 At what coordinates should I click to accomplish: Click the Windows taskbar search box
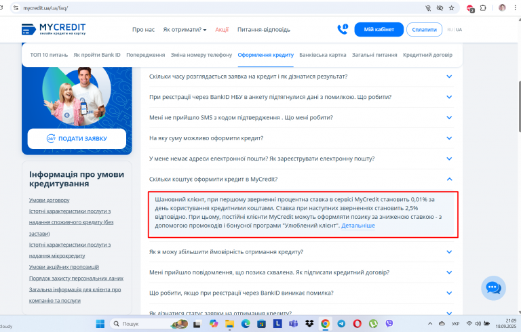coord(149,323)
